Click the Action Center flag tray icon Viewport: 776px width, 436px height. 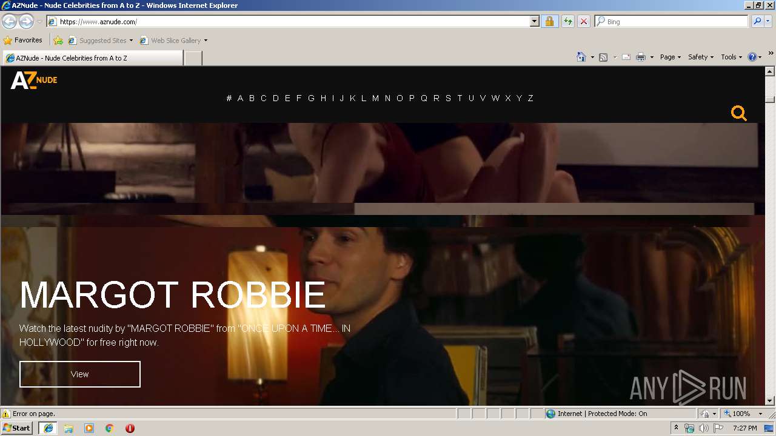(x=718, y=428)
